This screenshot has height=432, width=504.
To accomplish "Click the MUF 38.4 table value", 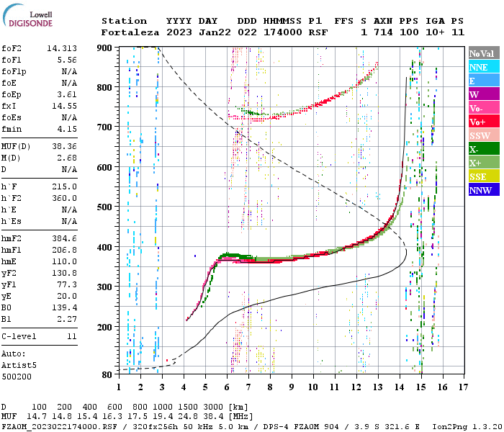I will tap(213, 417).
